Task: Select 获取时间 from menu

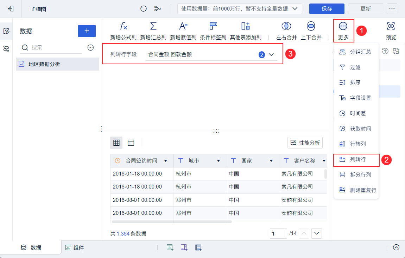Action: click(356, 128)
